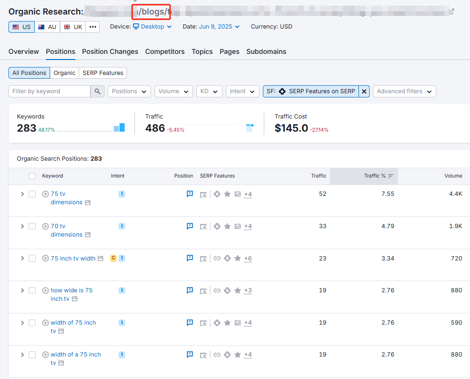Select checkbox for 'width of a 75 inch tv'

coord(32,355)
